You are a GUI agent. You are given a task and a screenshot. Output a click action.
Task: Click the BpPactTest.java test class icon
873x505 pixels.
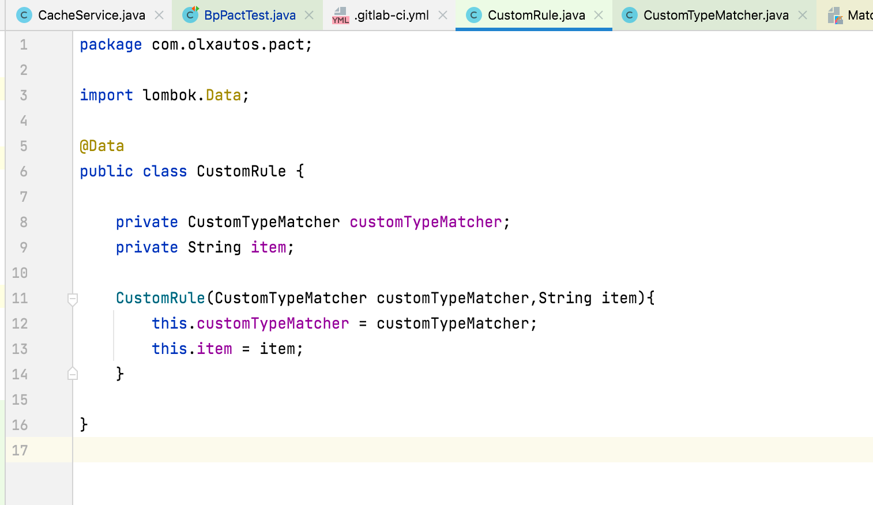pos(190,15)
